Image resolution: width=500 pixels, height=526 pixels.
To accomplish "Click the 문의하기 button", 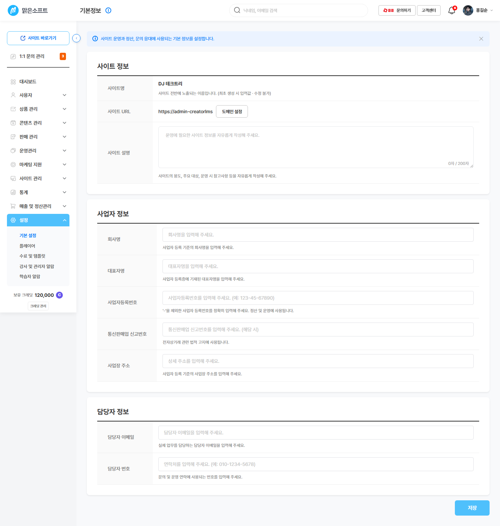I will click(397, 10).
